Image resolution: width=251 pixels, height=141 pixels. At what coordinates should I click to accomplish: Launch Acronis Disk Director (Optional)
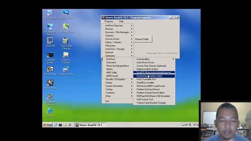[154, 66]
